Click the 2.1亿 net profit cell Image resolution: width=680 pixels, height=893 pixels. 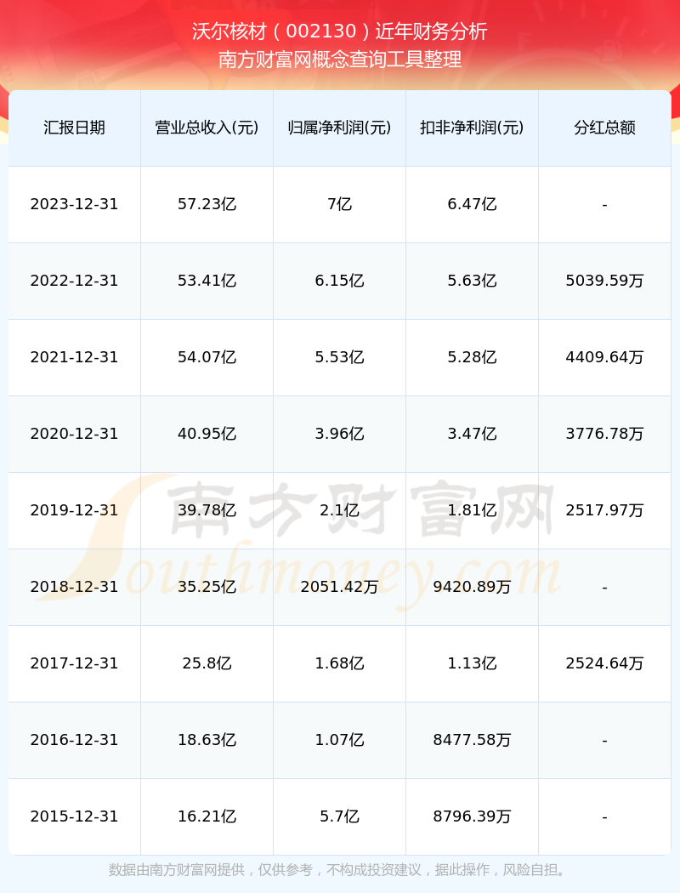coord(340,510)
